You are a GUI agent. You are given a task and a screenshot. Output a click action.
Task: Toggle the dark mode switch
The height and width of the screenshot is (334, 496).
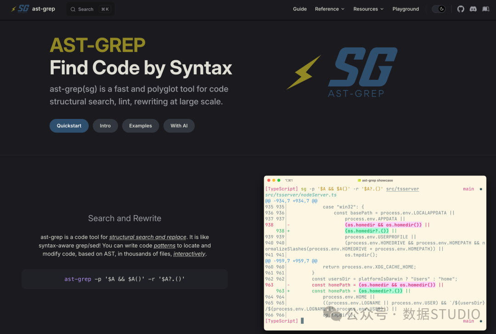[439, 9]
